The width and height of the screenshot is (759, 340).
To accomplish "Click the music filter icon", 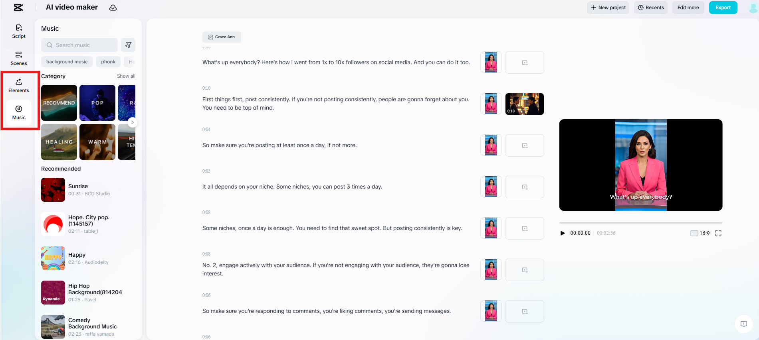I will (x=128, y=45).
